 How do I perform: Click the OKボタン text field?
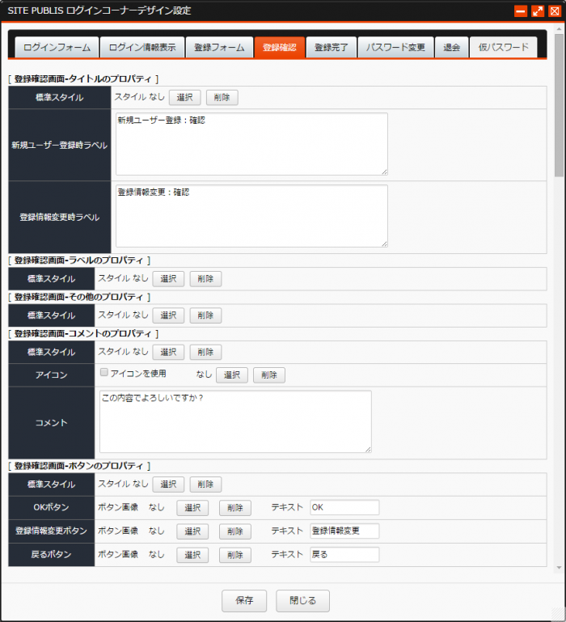pyautogui.click(x=344, y=507)
